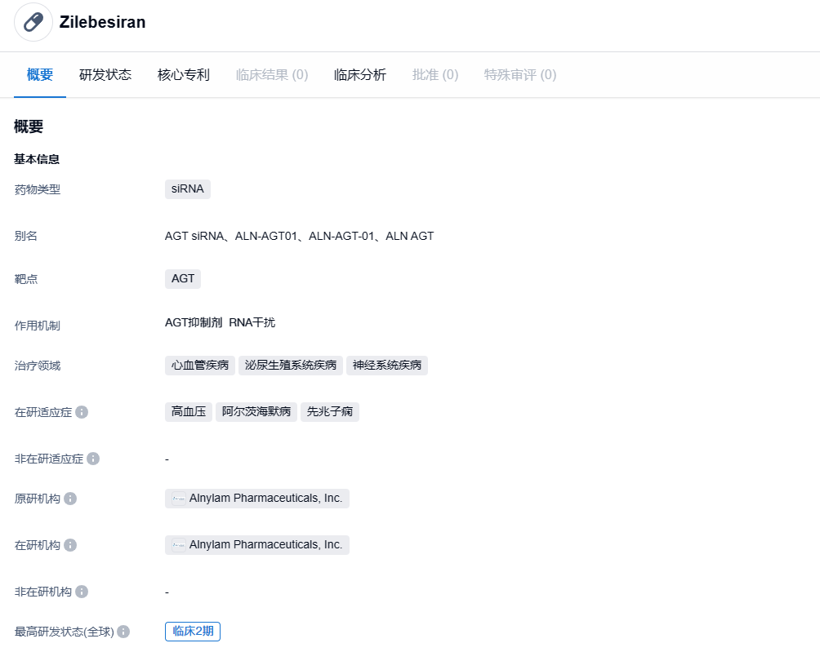Open the 核心专利 tab

[x=184, y=75]
